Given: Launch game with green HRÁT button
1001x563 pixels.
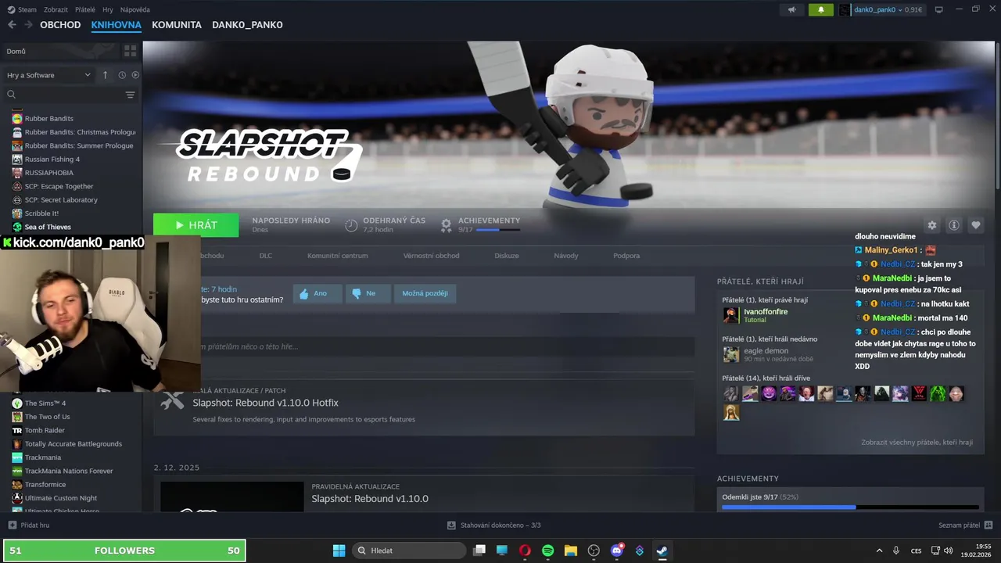Looking at the screenshot, I should [196, 225].
